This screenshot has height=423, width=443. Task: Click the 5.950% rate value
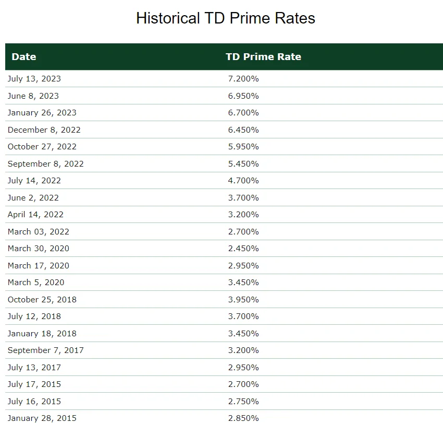click(x=243, y=147)
